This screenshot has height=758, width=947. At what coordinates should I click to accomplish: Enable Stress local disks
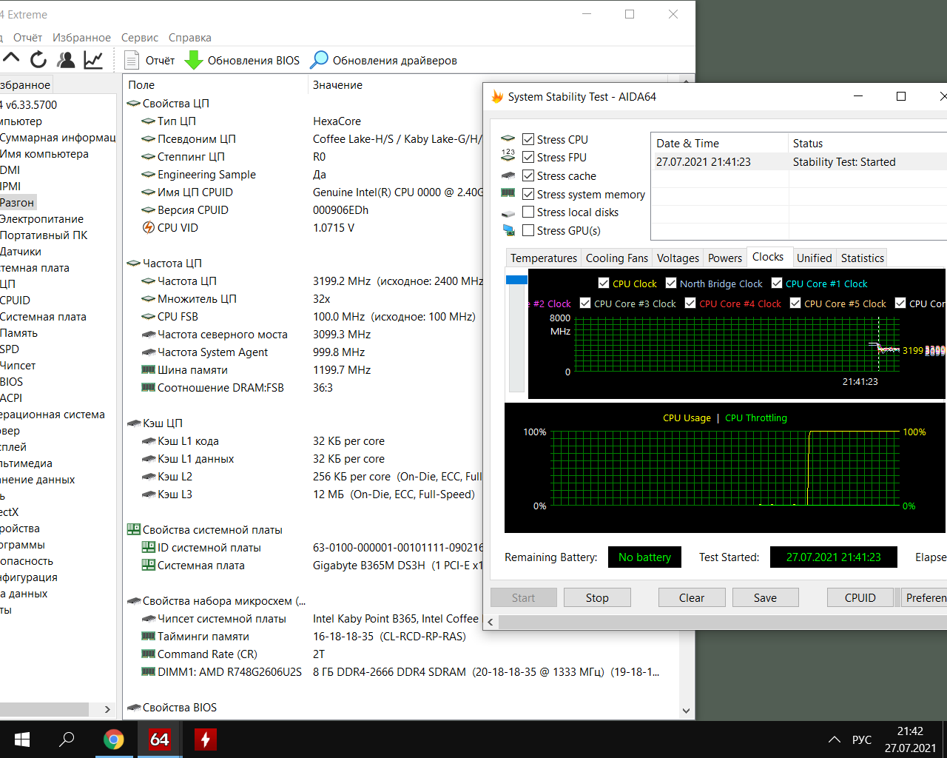tap(528, 212)
